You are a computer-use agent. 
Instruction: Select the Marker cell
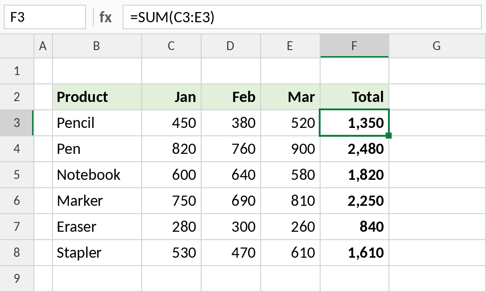pyautogui.click(x=97, y=201)
